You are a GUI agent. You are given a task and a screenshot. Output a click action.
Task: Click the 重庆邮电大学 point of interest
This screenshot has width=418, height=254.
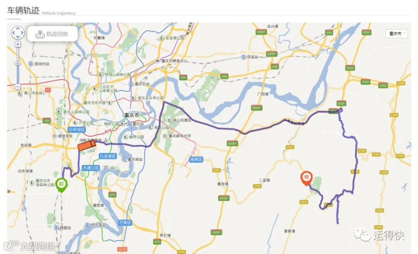click(177, 136)
